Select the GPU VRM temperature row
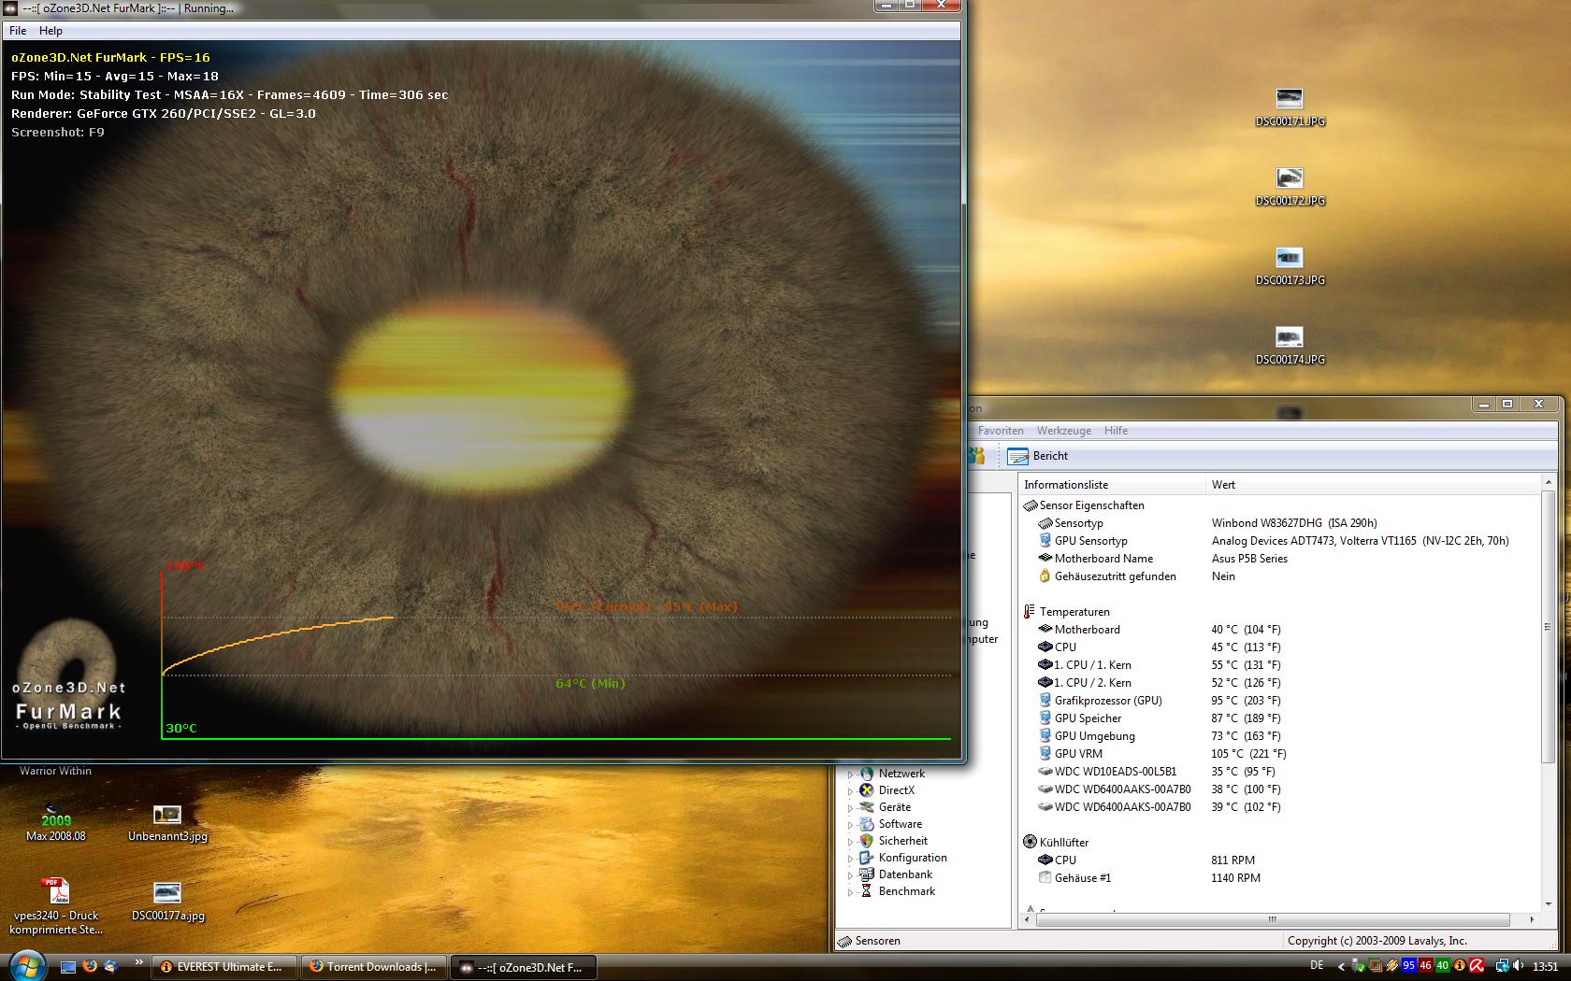This screenshot has height=981, width=1571. tap(1279, 754)
